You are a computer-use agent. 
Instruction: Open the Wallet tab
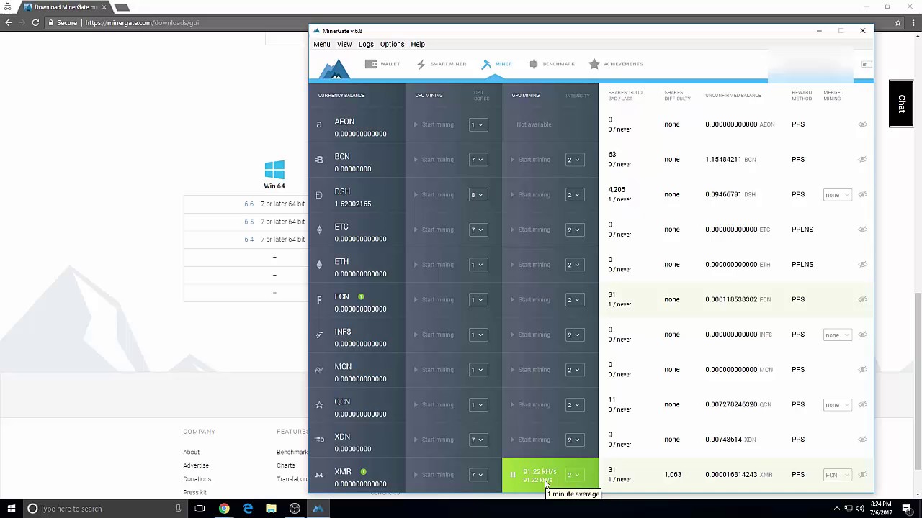[382, 64]
